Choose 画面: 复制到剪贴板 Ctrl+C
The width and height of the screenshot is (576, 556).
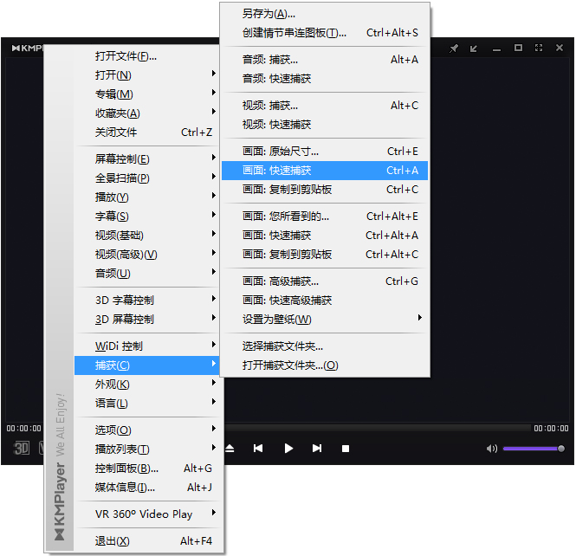point(325,190)
